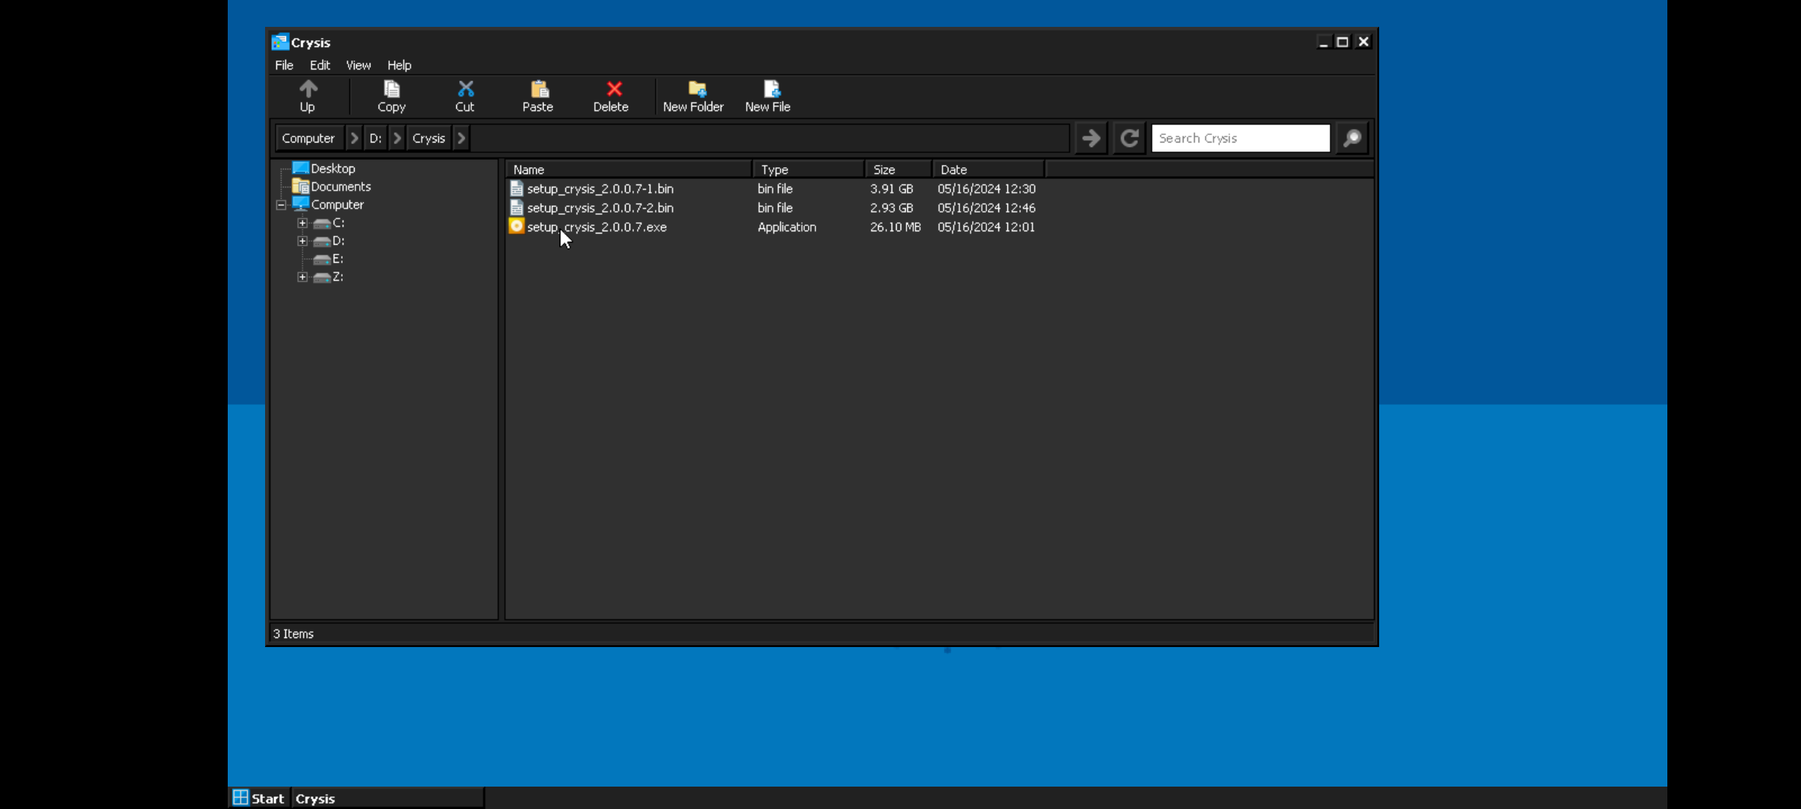Image resolution: width=1801 pixels, height=809 pixels.
Task: Click the Crysis window title icon
Action: click(x=280, y=42)
